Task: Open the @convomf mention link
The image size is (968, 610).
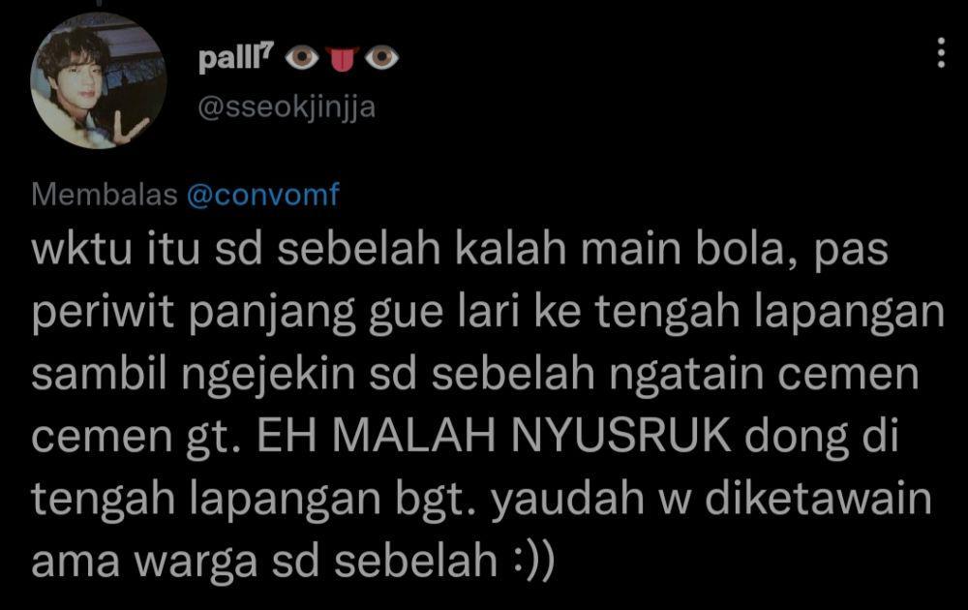Action: click(x=263, y=195)
